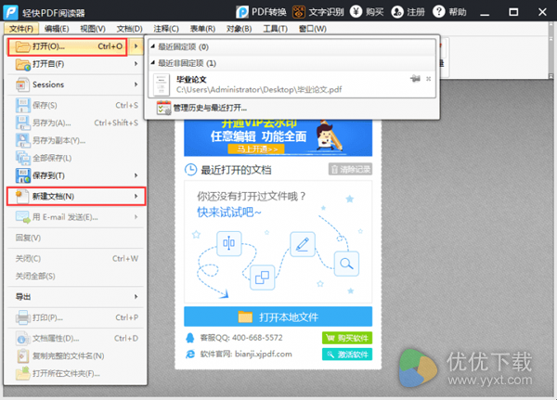
Task: Open the 窗口(W) menu
Action: point(313,29)
